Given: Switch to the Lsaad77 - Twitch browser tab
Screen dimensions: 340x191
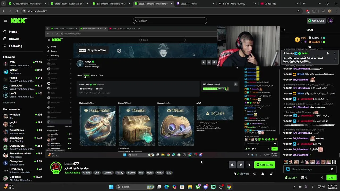Looking at the screenshot, I should pos(195,4).
